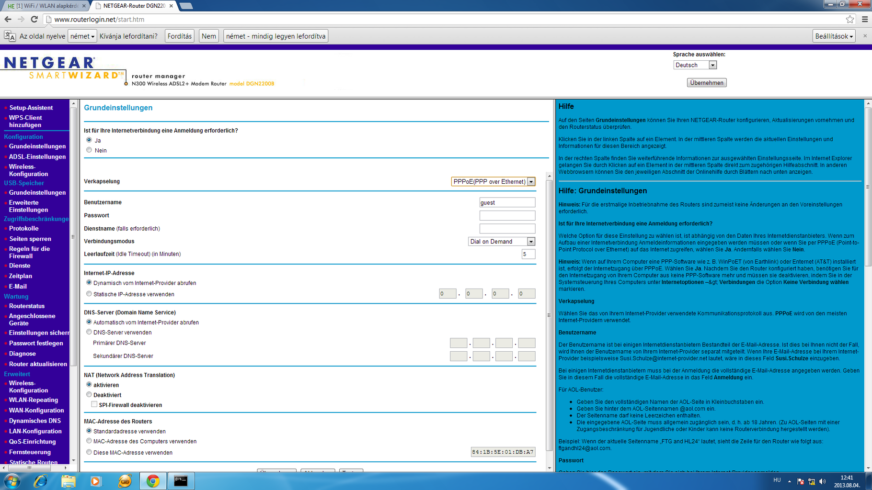The width and height of the screenshot is (872, 490).
Task: Click the translate bar language icon
Action: tap(10, 36)
